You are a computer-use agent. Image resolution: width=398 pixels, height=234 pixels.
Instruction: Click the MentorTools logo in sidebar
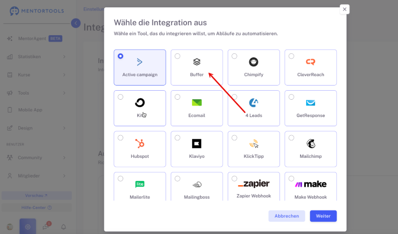(x=37, y=11)
